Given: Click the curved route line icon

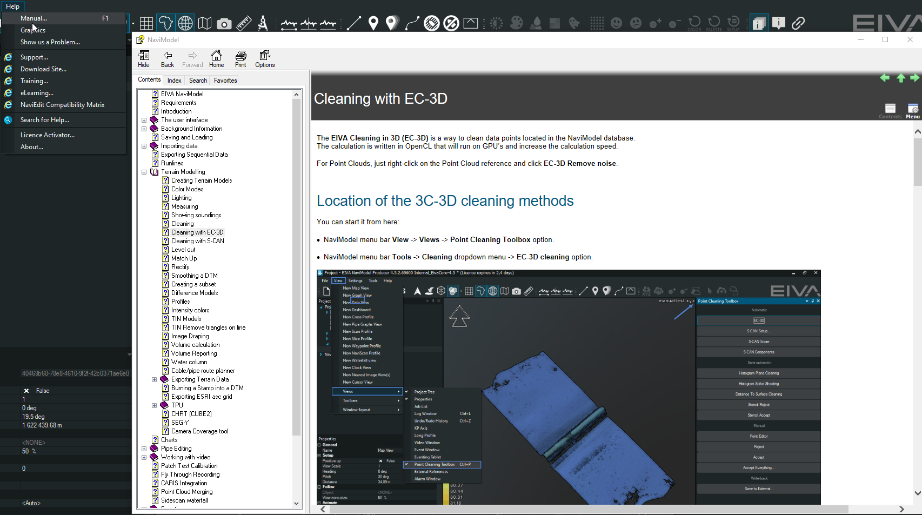Looking at the screenshot, I should [x=412, y=23].
